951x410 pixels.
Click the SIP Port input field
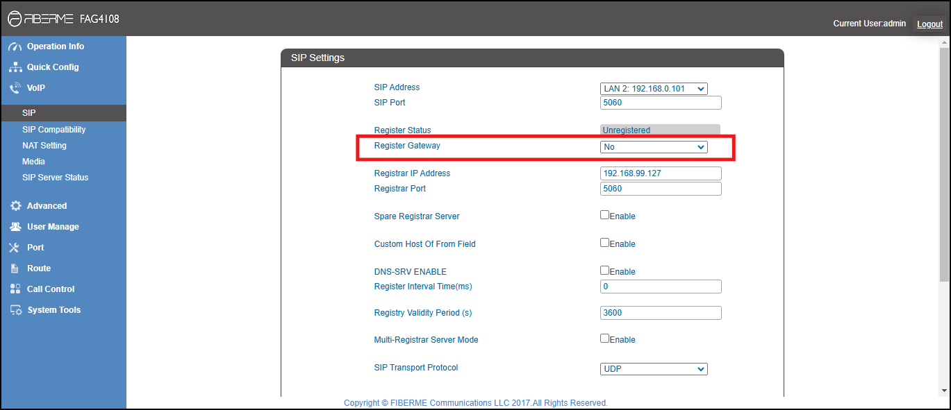tap(661, 103)
